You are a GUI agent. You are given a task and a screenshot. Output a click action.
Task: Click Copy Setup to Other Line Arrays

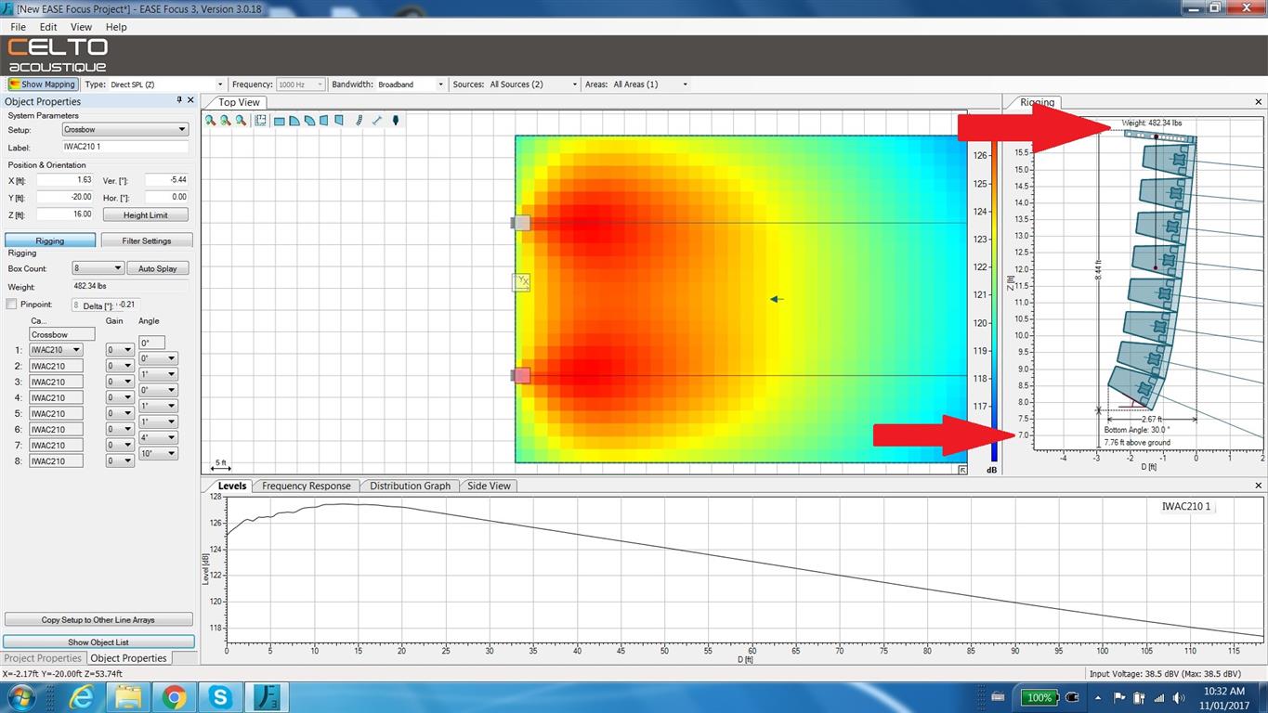point(98,619)
